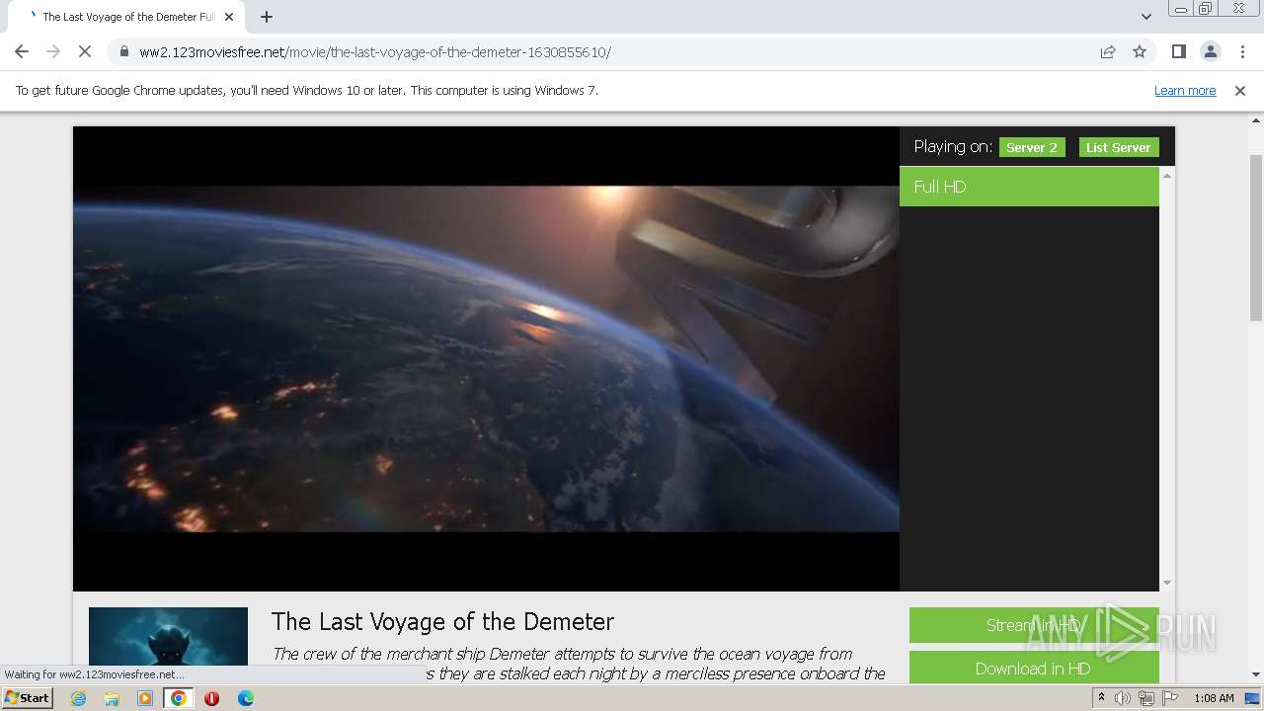Click Download in HD button
Screen dimensions: 1264x711
(x=1034, y=669)
